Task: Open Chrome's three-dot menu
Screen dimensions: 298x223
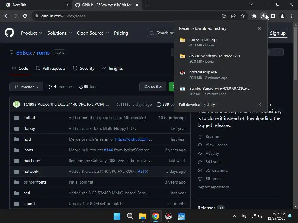Action: pos(292,16)
